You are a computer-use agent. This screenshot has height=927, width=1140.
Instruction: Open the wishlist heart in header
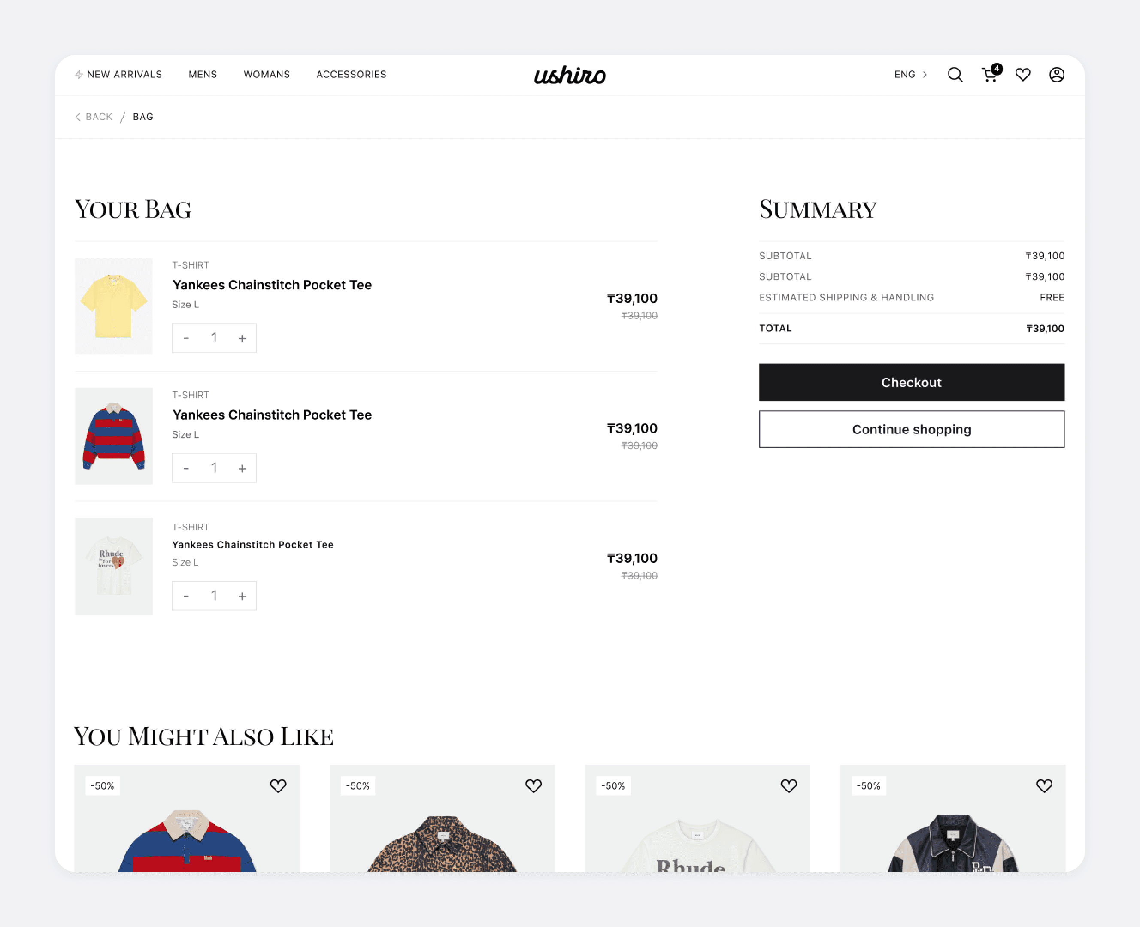(1023, 75)
